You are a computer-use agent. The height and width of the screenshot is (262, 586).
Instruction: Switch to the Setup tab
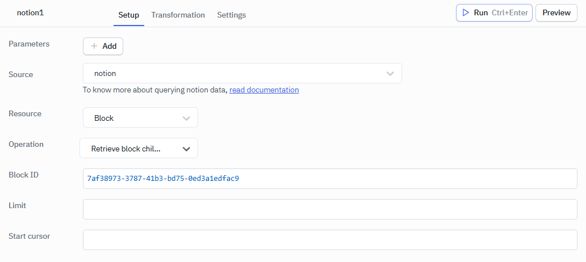pyautogui.click(x=128, y=15)
